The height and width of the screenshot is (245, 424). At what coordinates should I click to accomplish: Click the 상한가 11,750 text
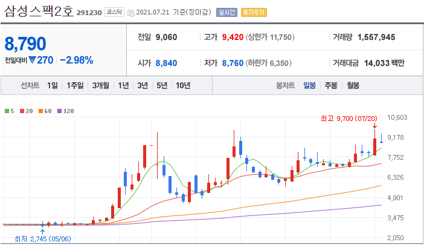[x=270, y=37]
